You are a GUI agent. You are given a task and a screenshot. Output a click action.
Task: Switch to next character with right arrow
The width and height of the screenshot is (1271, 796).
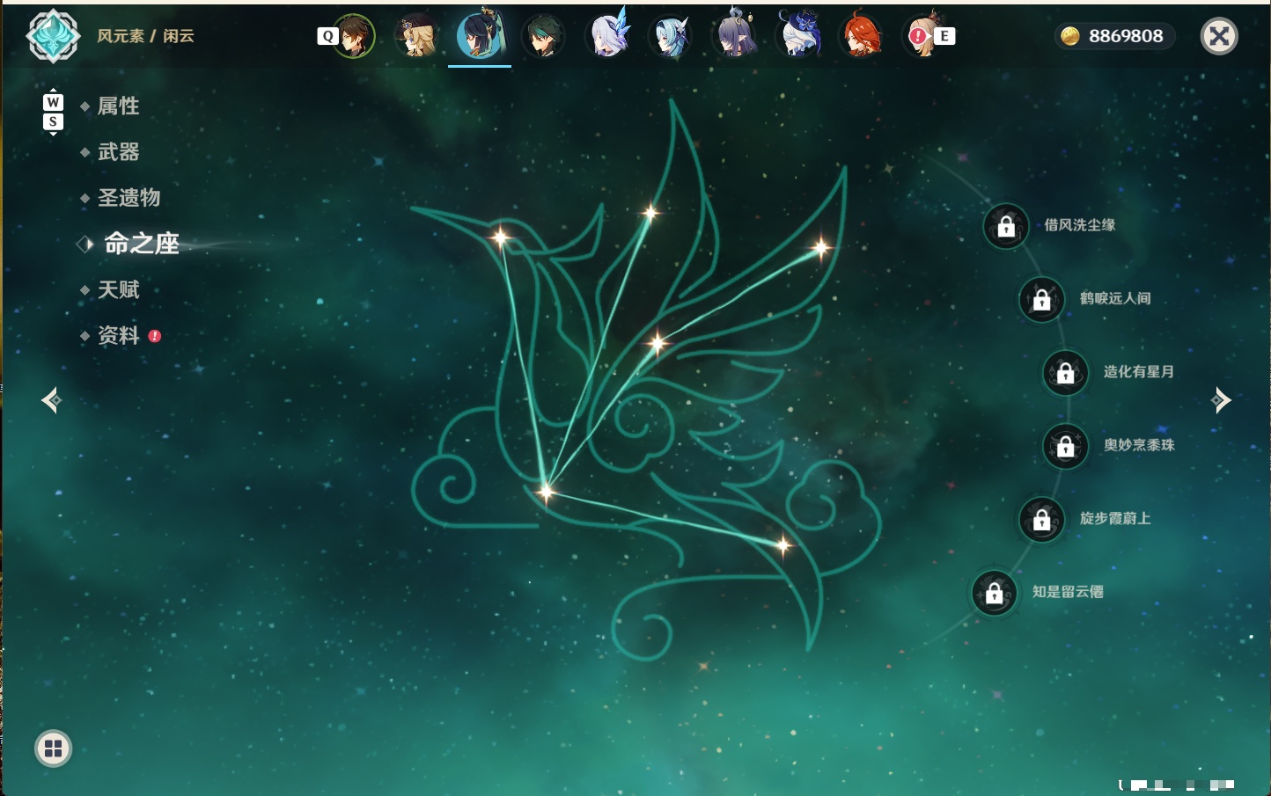coord(1221,400)
